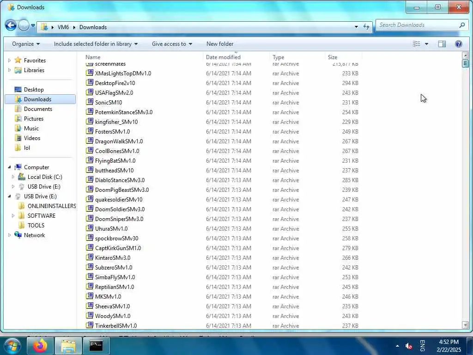Expand the Libraries tree node
The height and width of the screenshot is (355, 473).
point(9,70)
